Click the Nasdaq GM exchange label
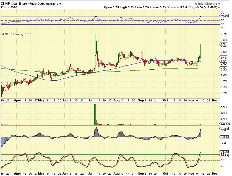 [x=53, y=4]
